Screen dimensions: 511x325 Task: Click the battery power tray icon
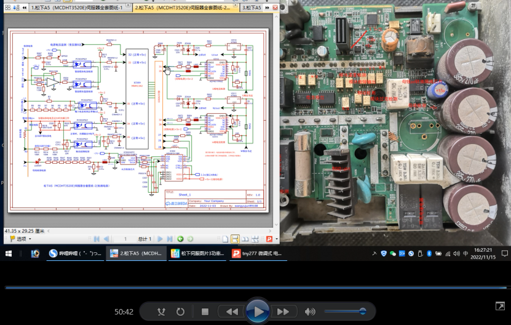tap(438, 254)
